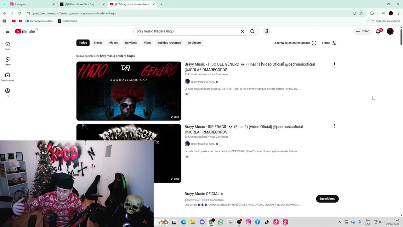Install or cast page icon in address bar
The width and height of the screenshot is (403, 227).
click(355, 13)
